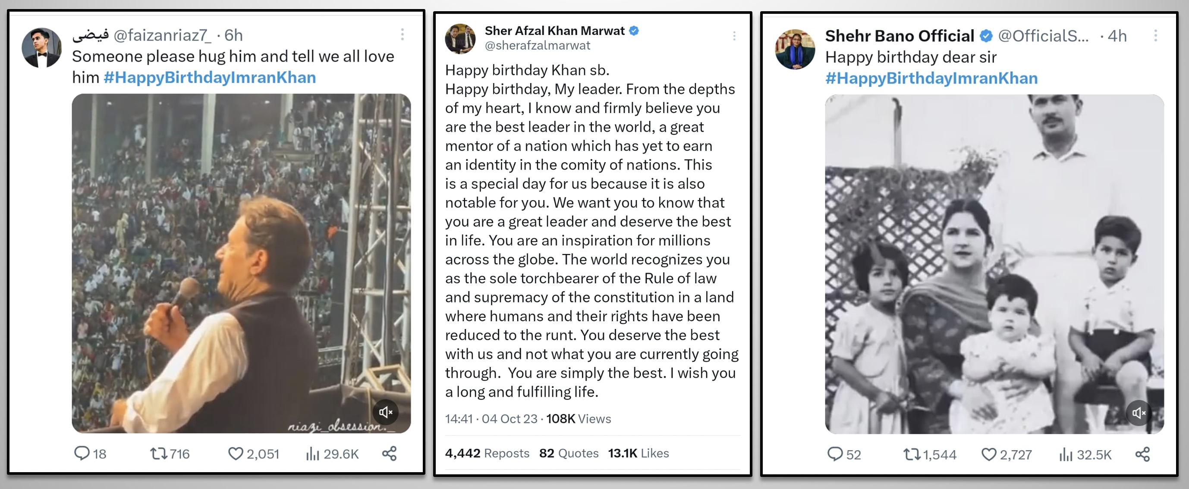Click reply icon on faizanriaz7_ tweet

pyautogui.click(x=82, y=453)
